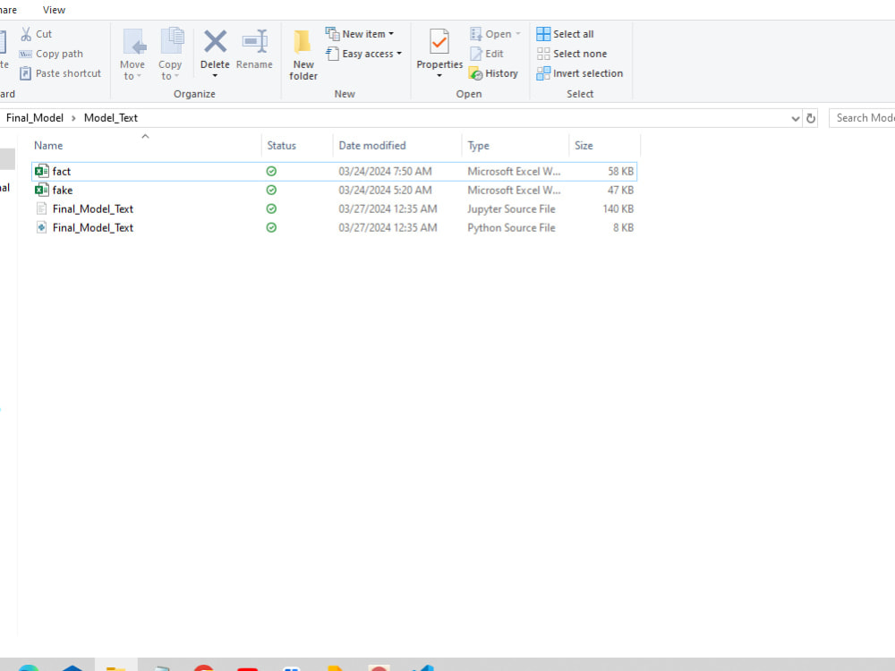Click the Jupyter Source File document icon
This screenshot has height=671, width=895.
click(x=42, y=208)
